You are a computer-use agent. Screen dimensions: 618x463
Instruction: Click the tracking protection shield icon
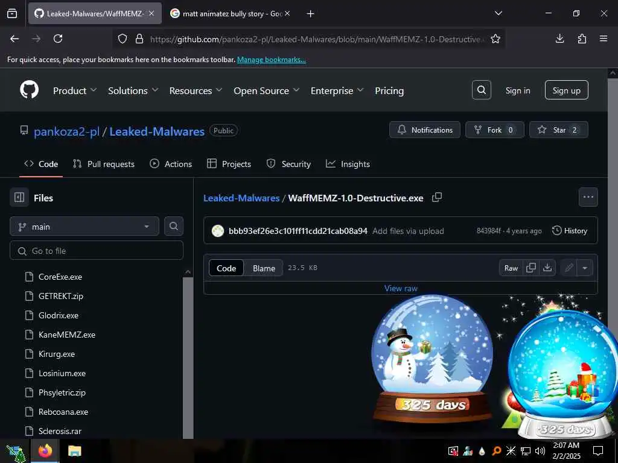coord(123,39)
